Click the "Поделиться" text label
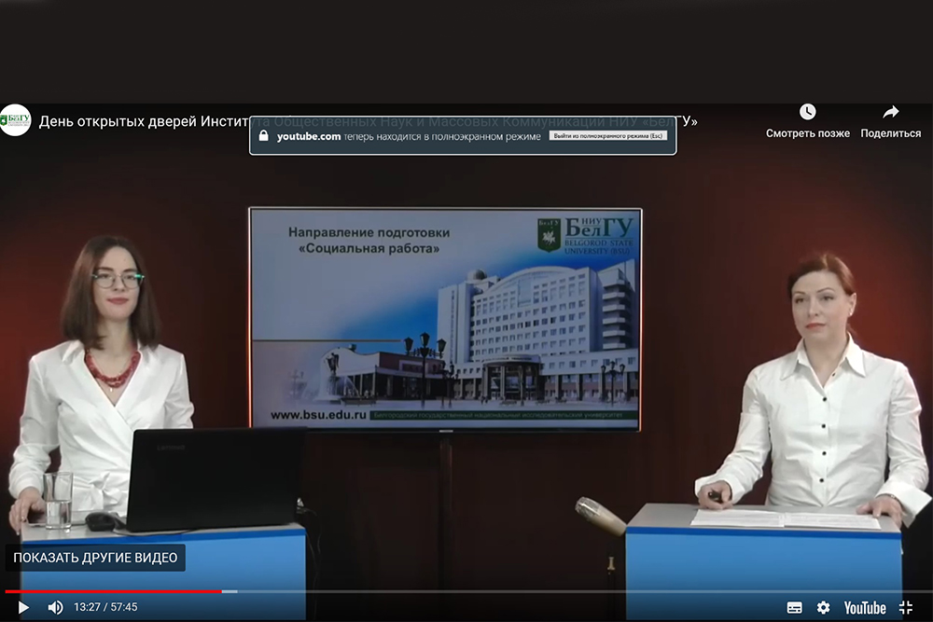Image resolution: width=933 pixels, height=622 pixels. (x=890, y=133)
